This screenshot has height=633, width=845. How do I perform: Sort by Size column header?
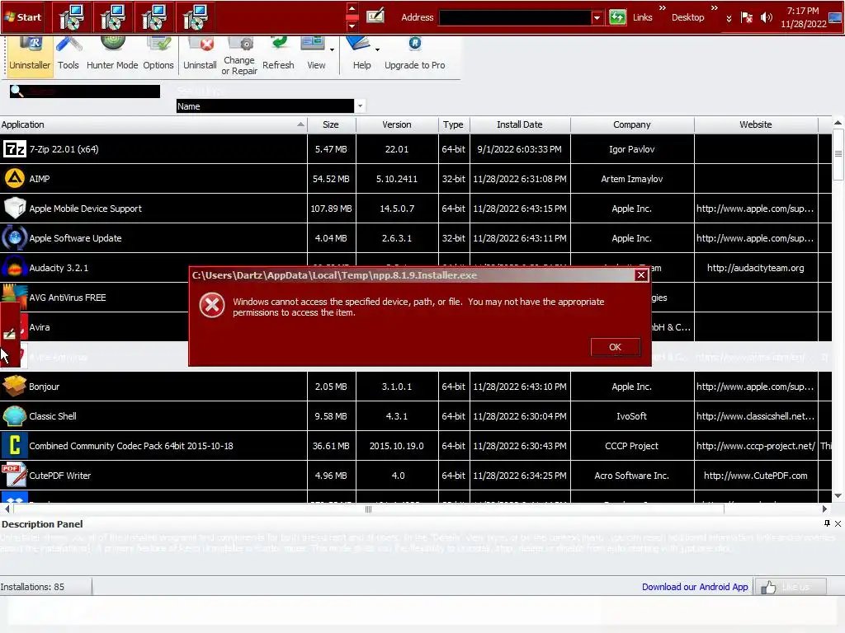coord(331,124)
